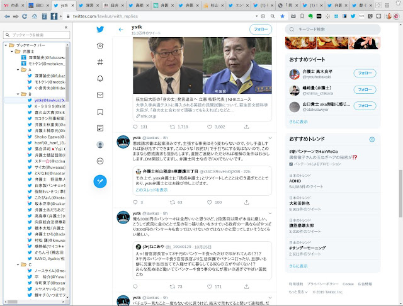
Task: Follow 弁護士 髙木良平
Action: click(x=365, y=73)
